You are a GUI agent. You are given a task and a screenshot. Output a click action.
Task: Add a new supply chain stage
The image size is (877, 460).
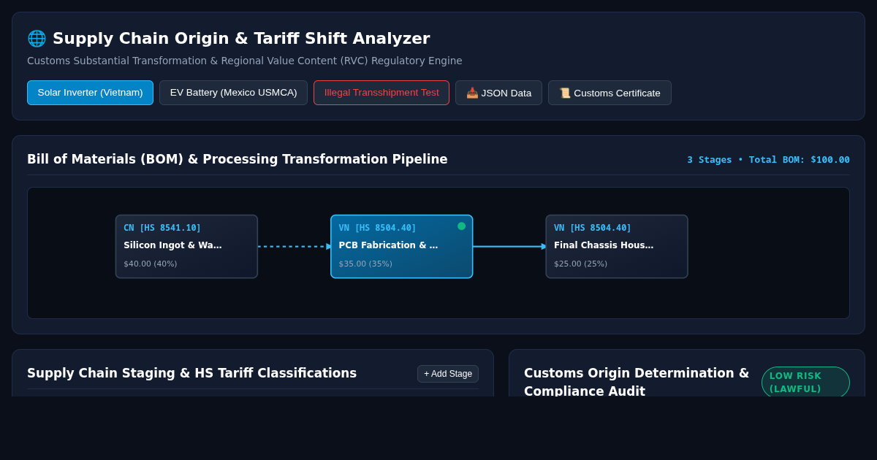(x=448, y=374)
